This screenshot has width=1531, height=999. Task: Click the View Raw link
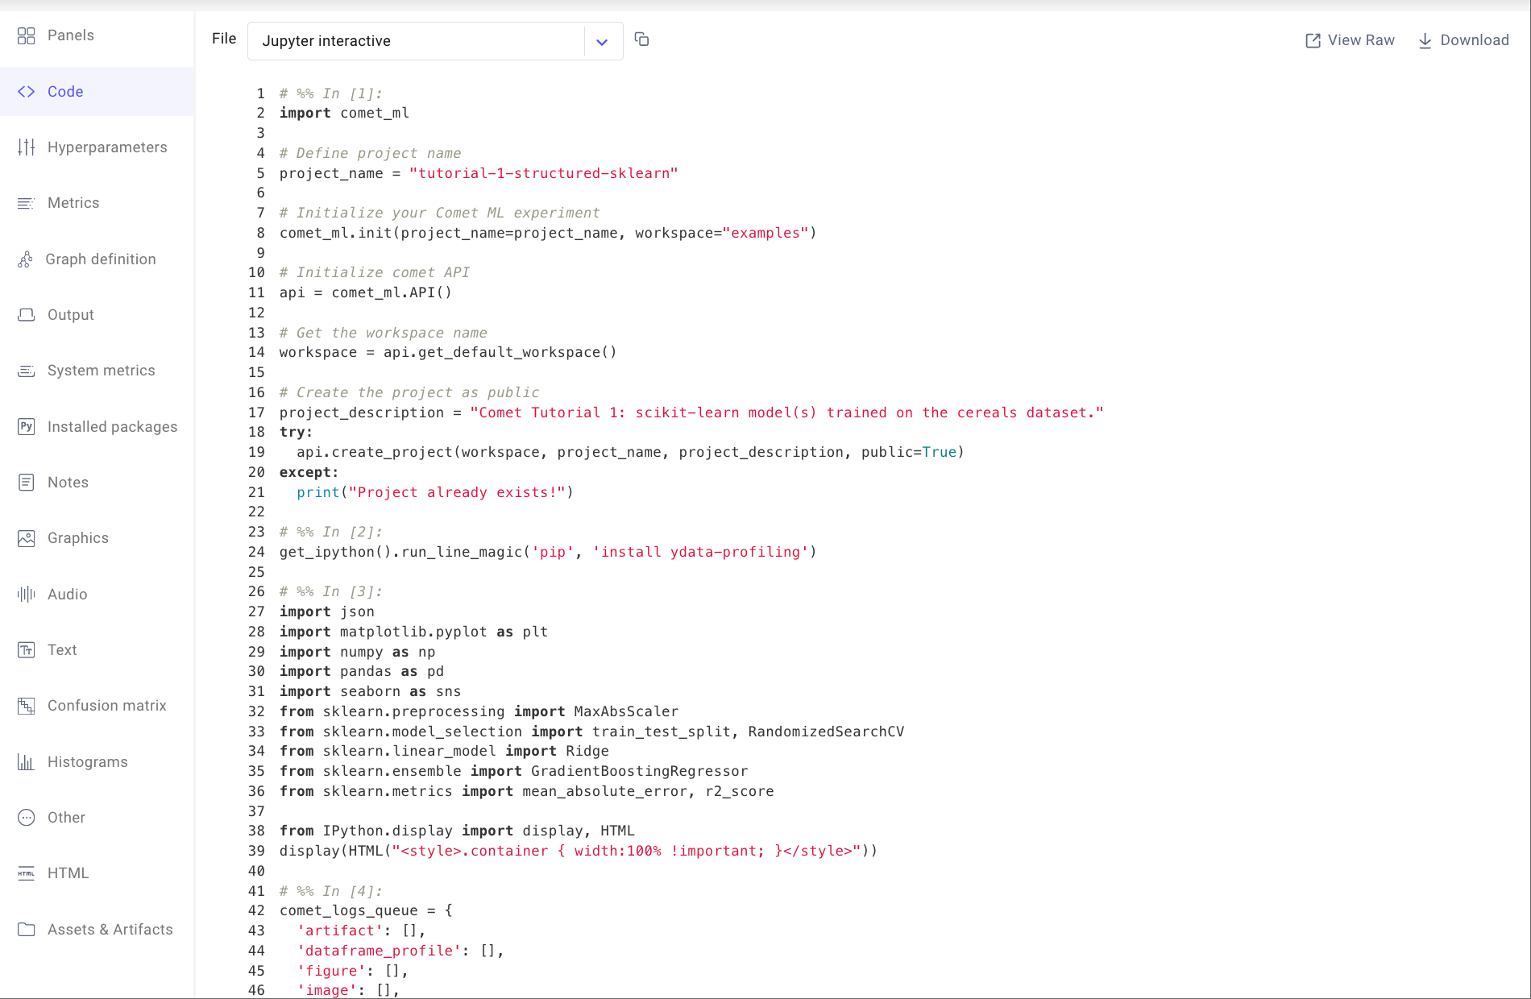tap(1349, 39)
